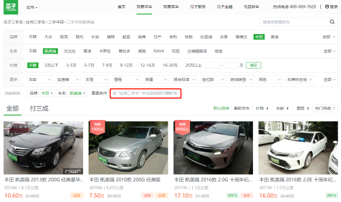Viewport: 341px width, 202px height.
Task: Open the 变速箱 dropdown
Action: pyautogui.click(x=68, y=80)
